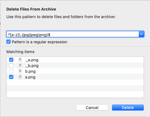Select the ._b.png filename in list
150x117 pixels.
[x=32, y=66]
